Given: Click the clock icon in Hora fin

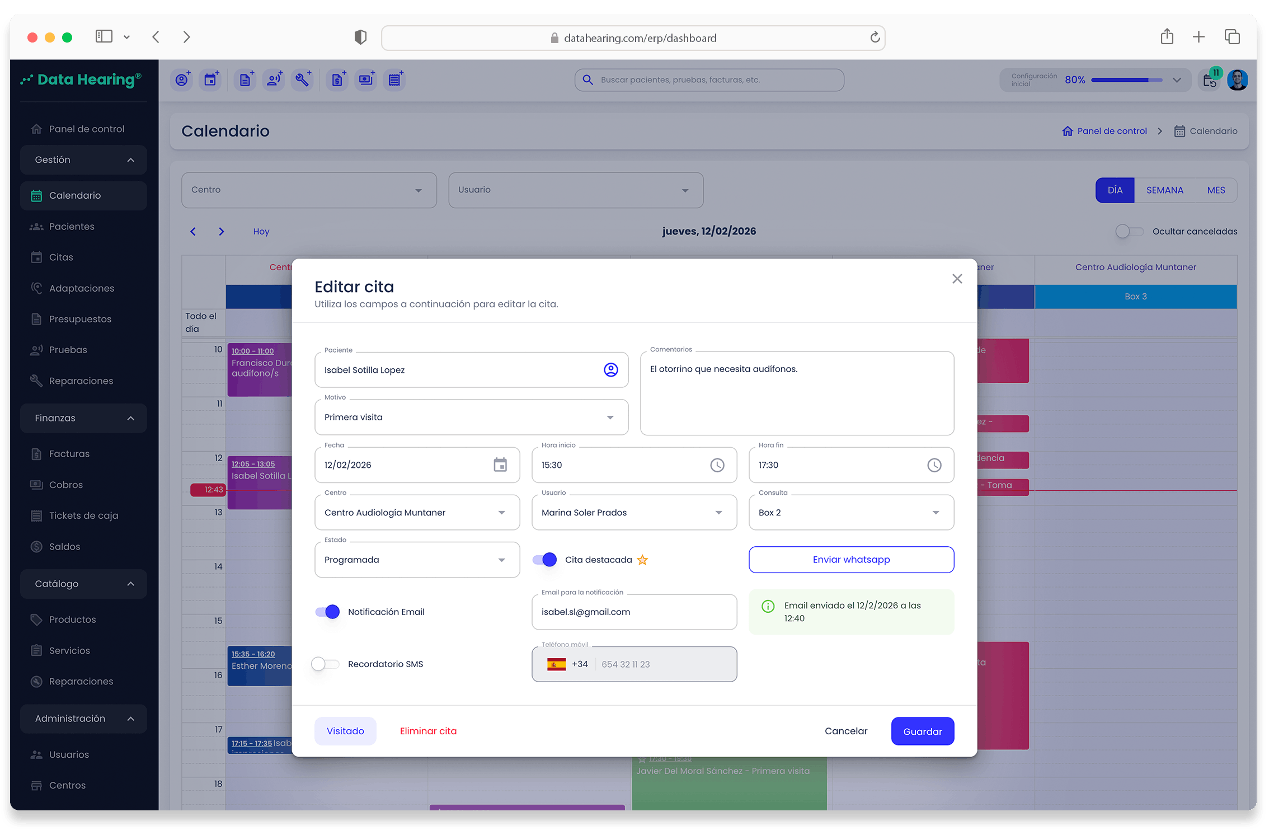Looking at the screenshot, I should coord(934,465).
